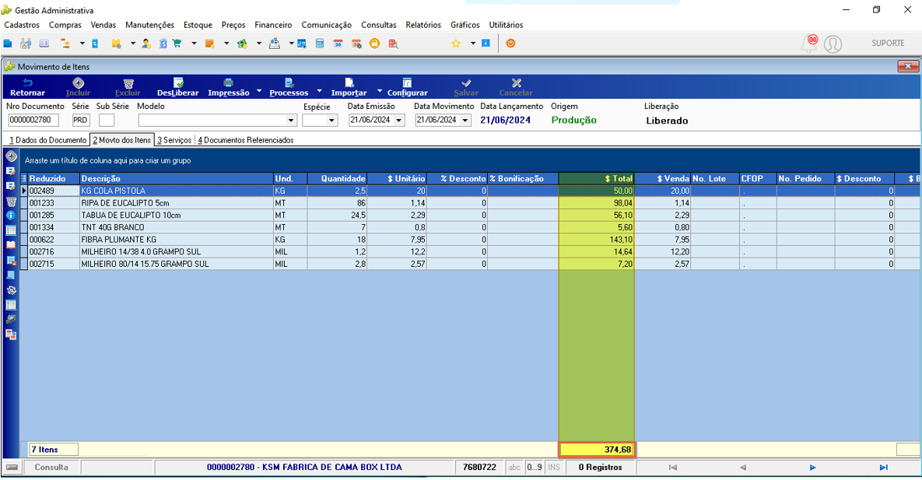This screenshot has height=480, width=922.
Task: Click the orange power icon in toolbar
Action: [510, 44]
